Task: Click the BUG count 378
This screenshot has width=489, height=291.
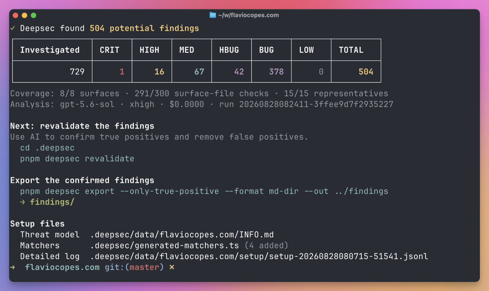Action: click(276, 72)
